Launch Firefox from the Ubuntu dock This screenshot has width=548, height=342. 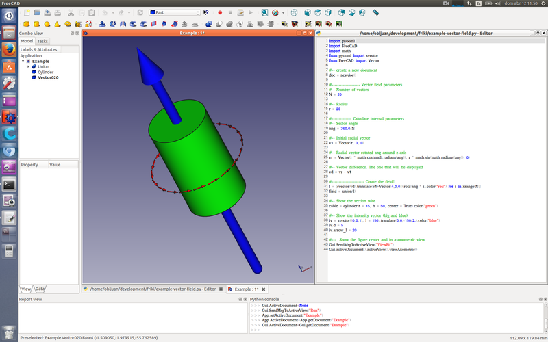(x=10, y=49)
